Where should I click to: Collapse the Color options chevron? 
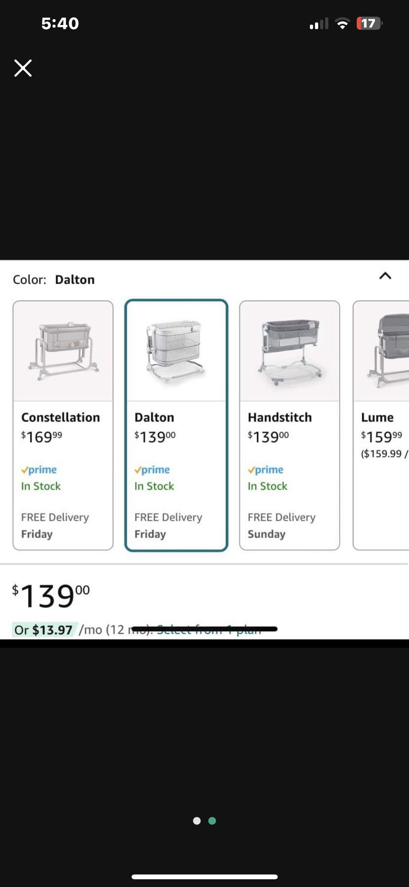pos(385,276)
